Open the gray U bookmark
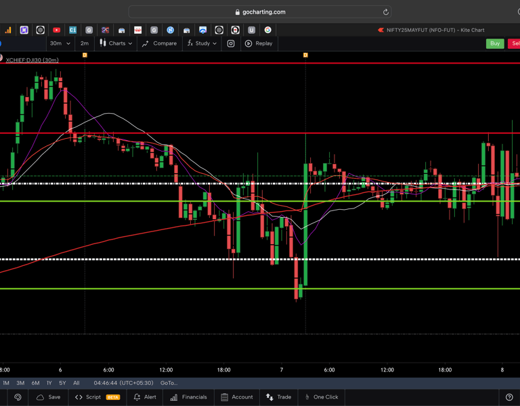The image size is (520, 406). [x=251, y=30]
